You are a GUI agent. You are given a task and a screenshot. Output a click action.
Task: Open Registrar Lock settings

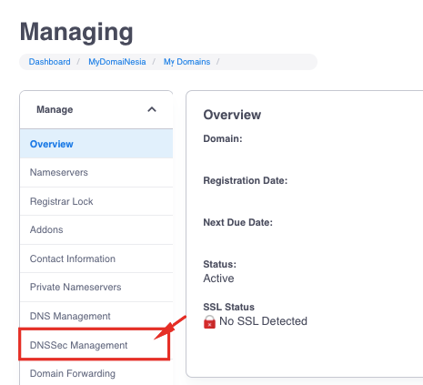point(96,201)
